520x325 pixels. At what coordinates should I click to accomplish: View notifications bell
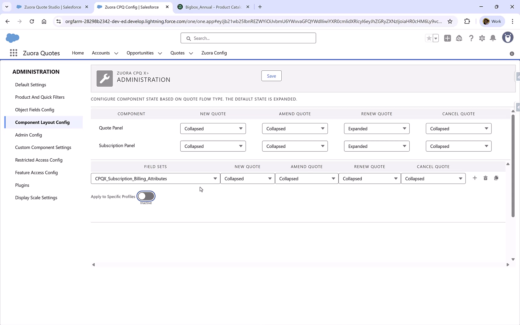tap(493, 38)
